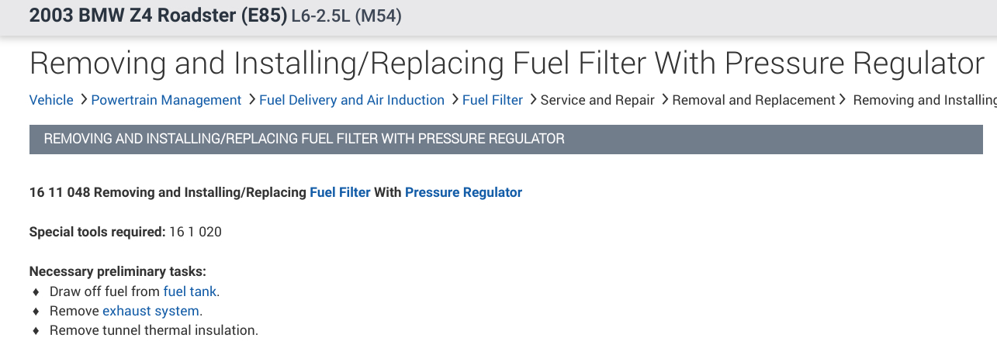Click the chevron before Fuel Delivery and Air Induction
997x355 pixels.
point(251,100)
